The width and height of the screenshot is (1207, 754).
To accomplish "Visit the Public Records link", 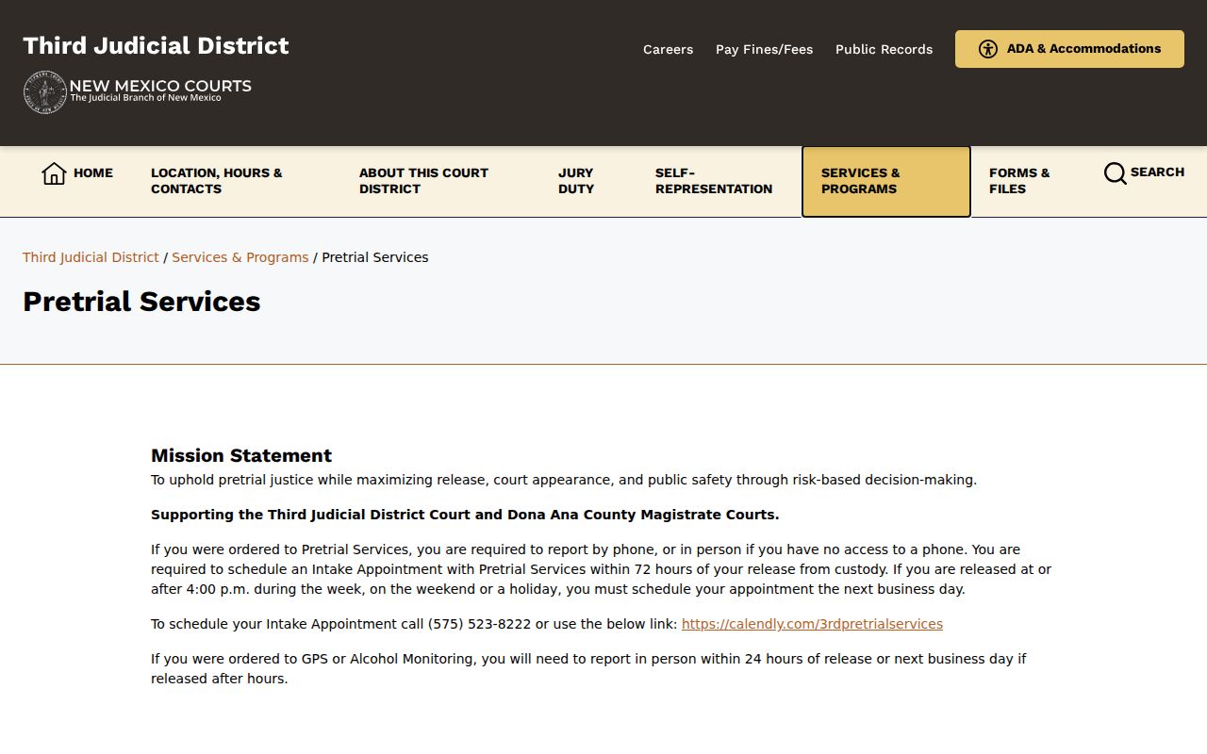I will pos(884,49).
